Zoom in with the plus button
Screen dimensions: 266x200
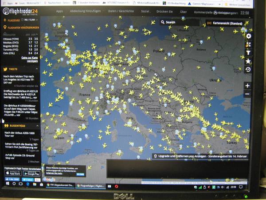point(247,86)
